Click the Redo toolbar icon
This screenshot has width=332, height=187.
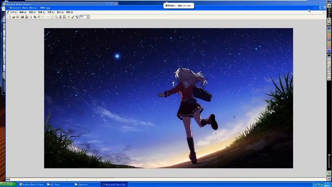pos(48,17)
